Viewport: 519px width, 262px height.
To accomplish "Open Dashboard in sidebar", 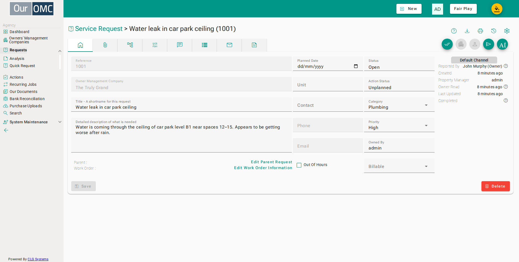I will click(x=19, y=32).
